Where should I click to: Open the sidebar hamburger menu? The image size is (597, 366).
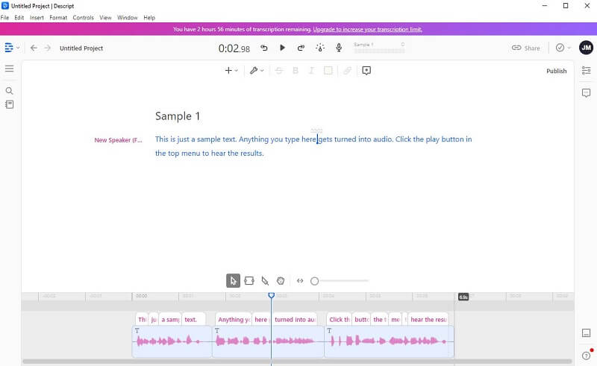(x=9, y=69)
